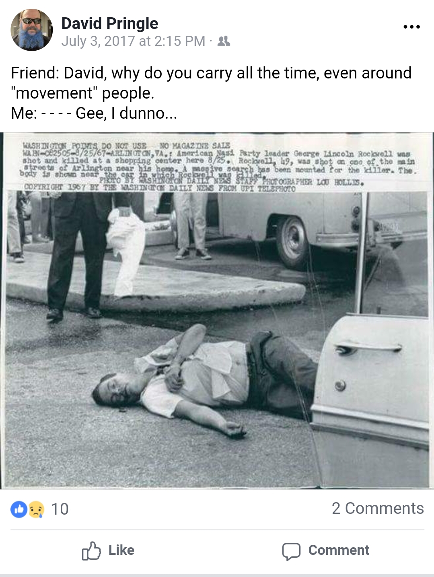This screenshot has width=434, height=577.
Task: Tap the thumbs-up outline Like icon
Action: [91, 551]
